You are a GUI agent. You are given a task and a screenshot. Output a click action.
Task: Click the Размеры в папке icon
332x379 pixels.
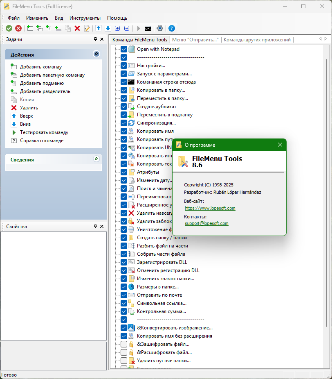[131, 287]
